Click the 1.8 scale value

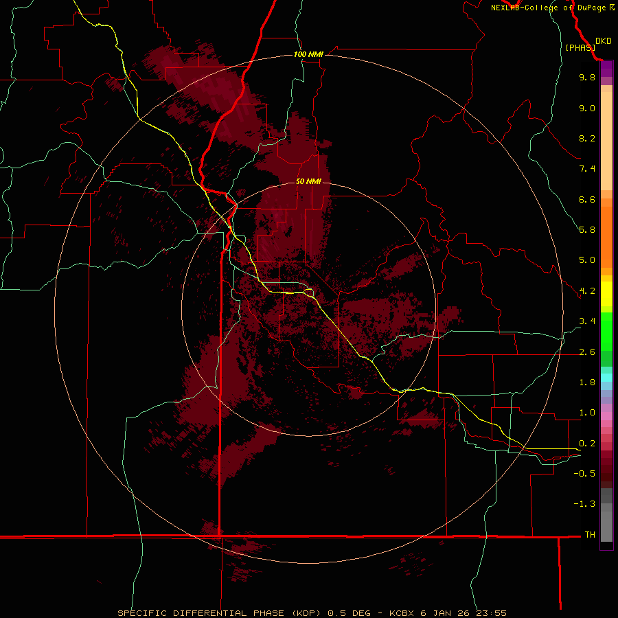click(x=587, y=382)
